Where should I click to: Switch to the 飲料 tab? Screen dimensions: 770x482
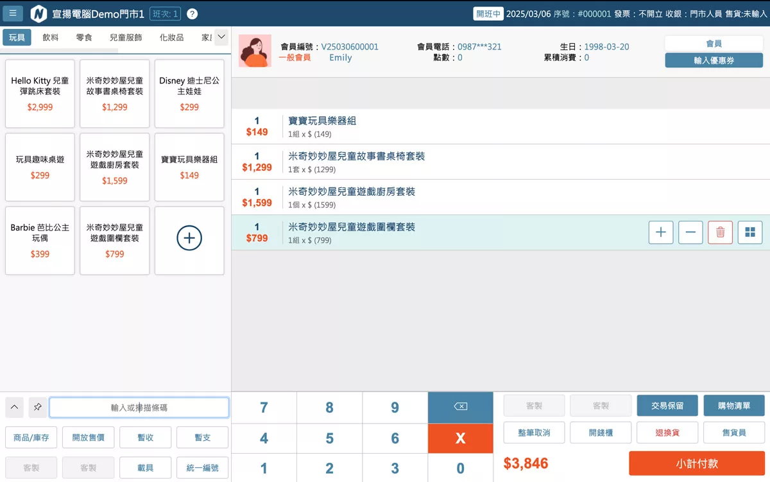(51, 37)
